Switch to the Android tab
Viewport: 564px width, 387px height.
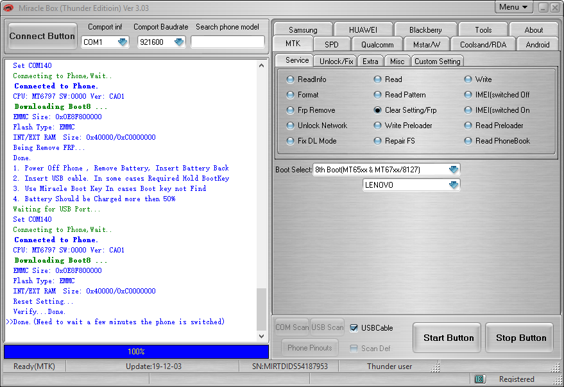point(538,45)
